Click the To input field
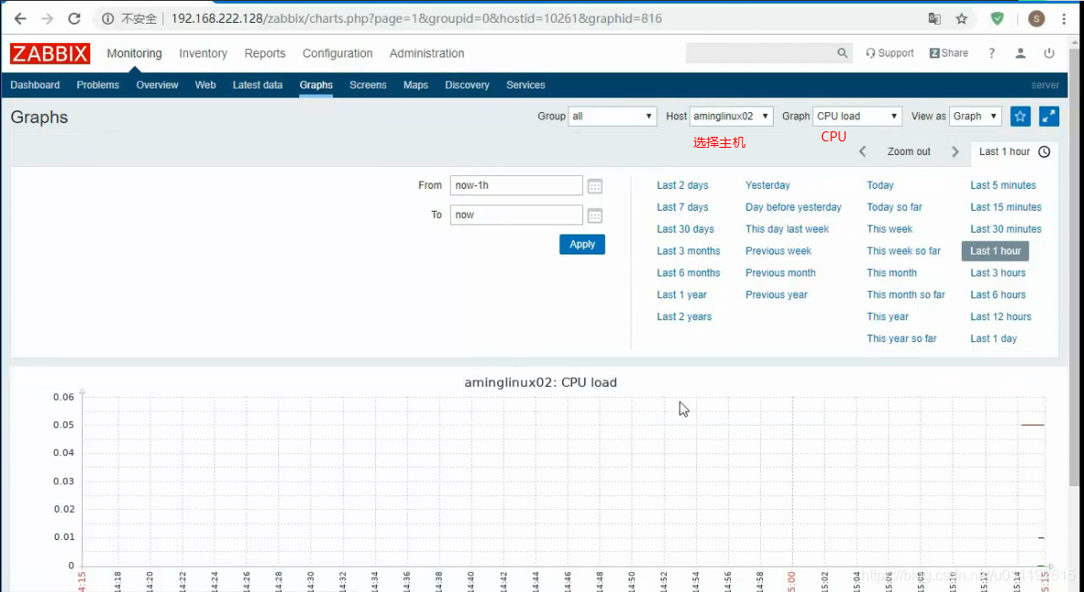The image size is (1084, 592). pyautogui.click(x=516, y=215)
